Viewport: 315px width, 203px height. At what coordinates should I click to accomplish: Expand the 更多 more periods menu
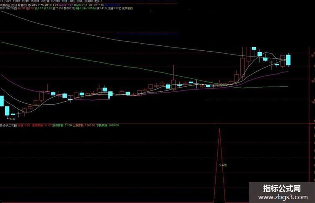point(98,1)
